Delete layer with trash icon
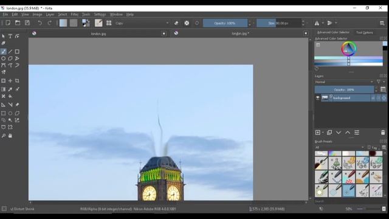Viewport: 389px width, 219px height. [383, 133]
